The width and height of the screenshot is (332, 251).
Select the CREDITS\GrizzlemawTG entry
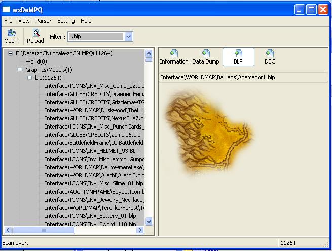point(94,102)
